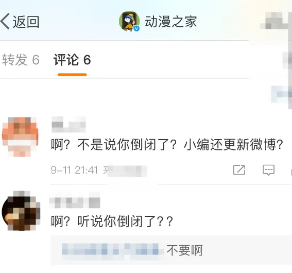Tap reply bubble icon on first comment
This screenshot has height=273, width=292.
268,170
